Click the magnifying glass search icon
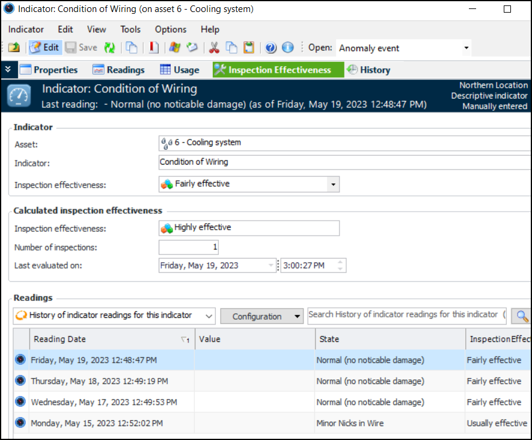 [x=522, y=316]
